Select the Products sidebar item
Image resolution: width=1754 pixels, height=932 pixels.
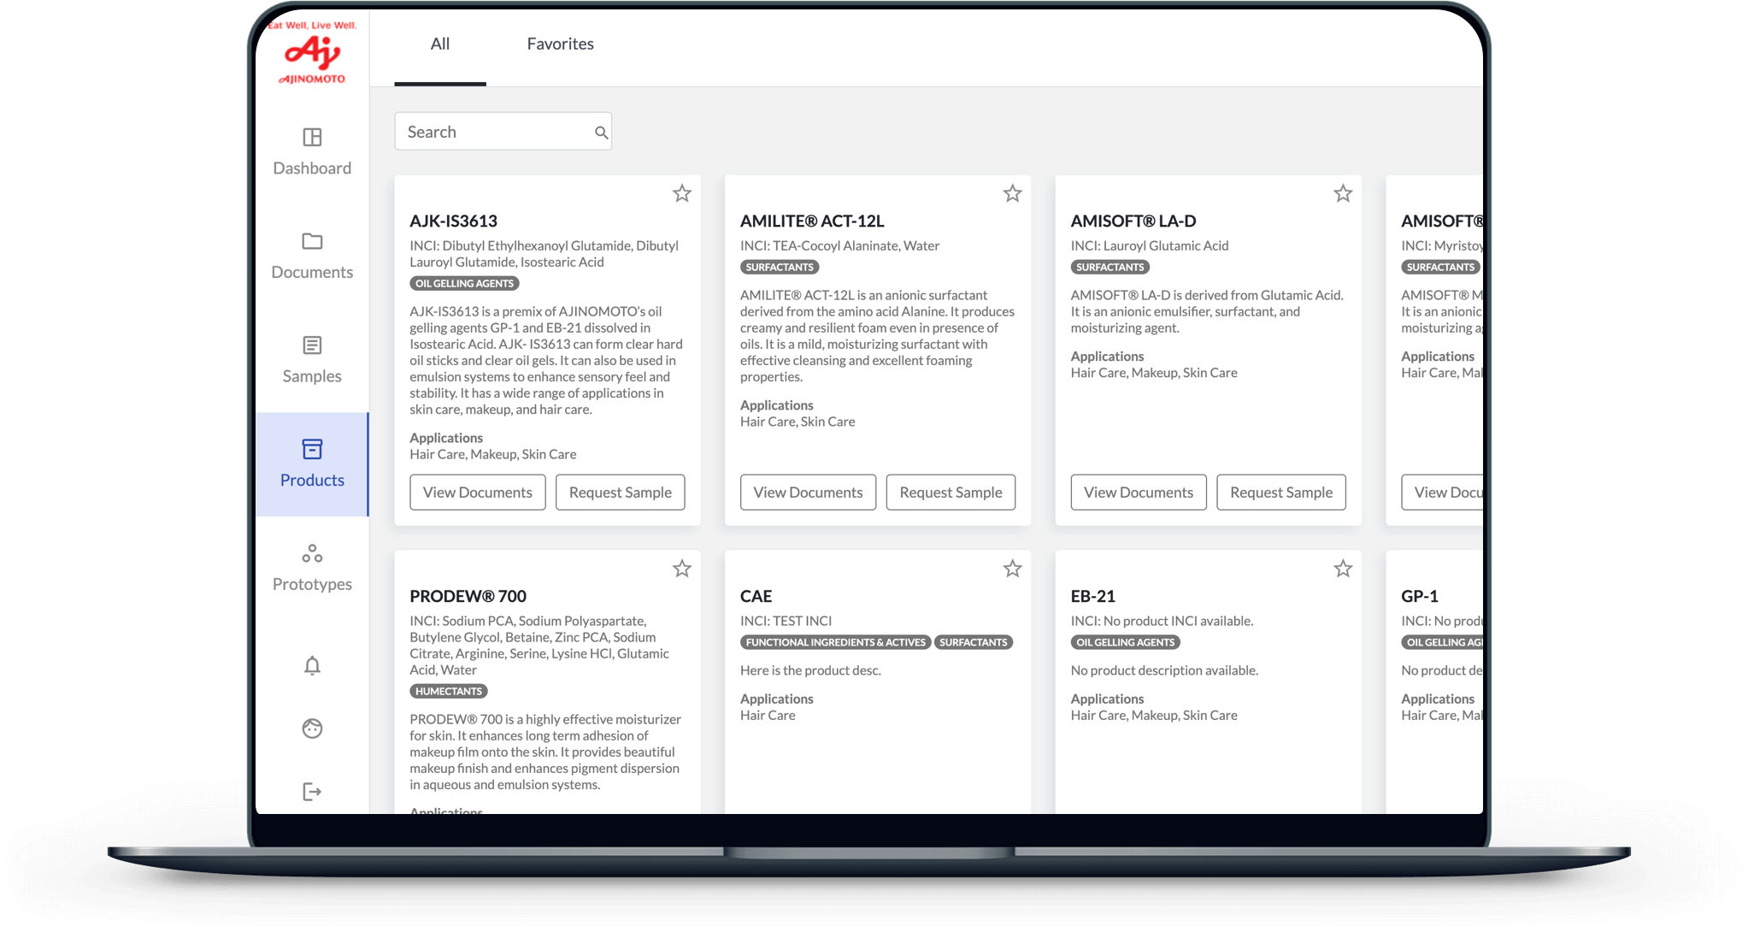tap(312, 464)
